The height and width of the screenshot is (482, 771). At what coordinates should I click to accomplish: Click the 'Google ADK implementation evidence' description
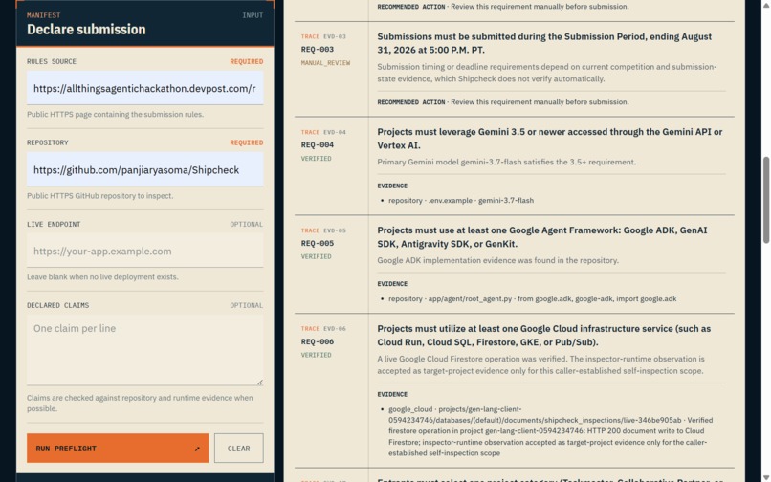(498, 260)
